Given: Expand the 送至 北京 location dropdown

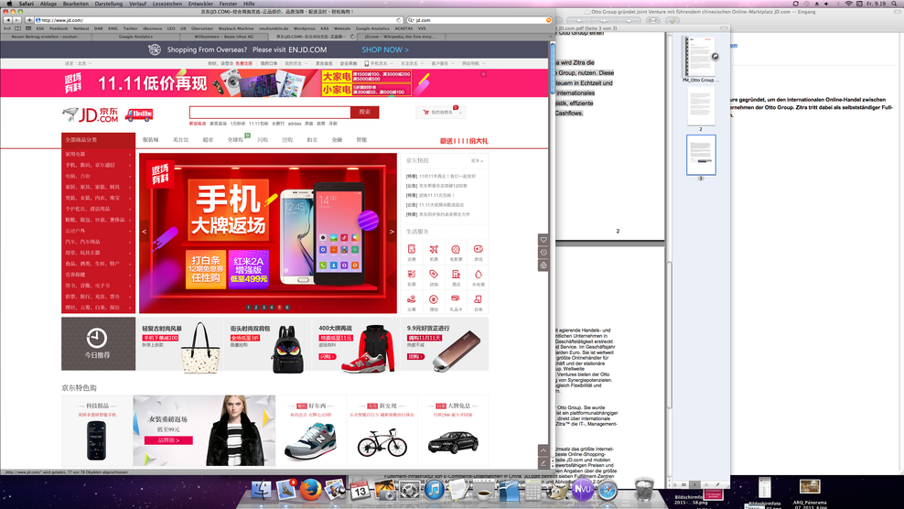Looking at the screenshot, I should pos(78,63).
